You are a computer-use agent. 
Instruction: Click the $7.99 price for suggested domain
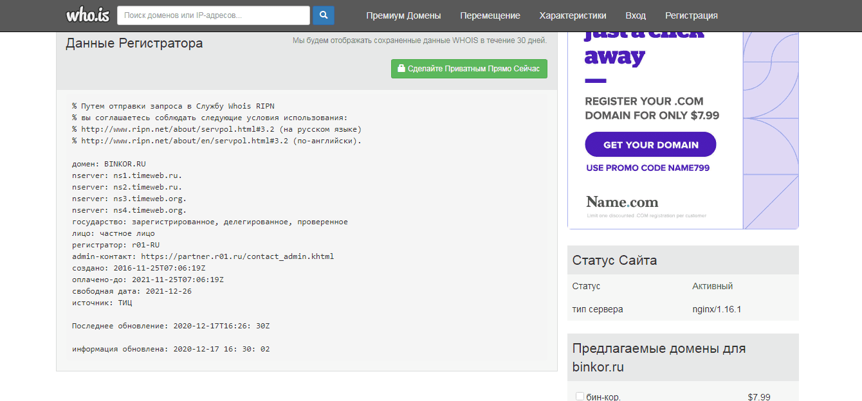click(759, 397)
